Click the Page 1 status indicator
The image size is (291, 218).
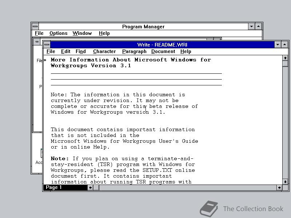pos(65,187)
